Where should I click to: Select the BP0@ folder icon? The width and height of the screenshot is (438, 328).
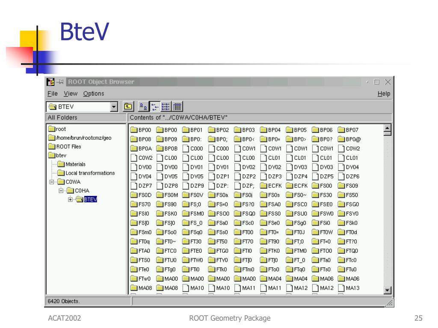[341, 139]
